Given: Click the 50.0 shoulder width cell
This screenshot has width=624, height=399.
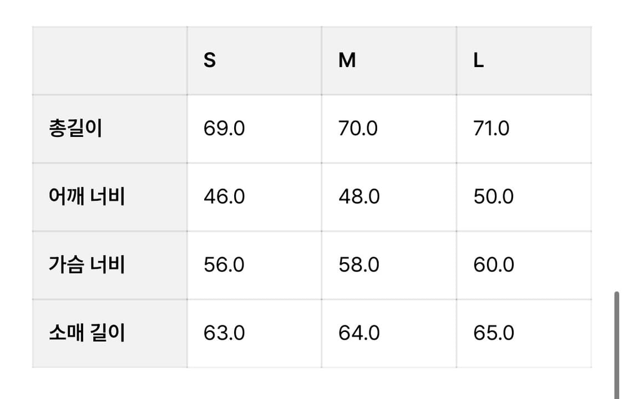Looking at the screenshot, I should coord(494,197).
